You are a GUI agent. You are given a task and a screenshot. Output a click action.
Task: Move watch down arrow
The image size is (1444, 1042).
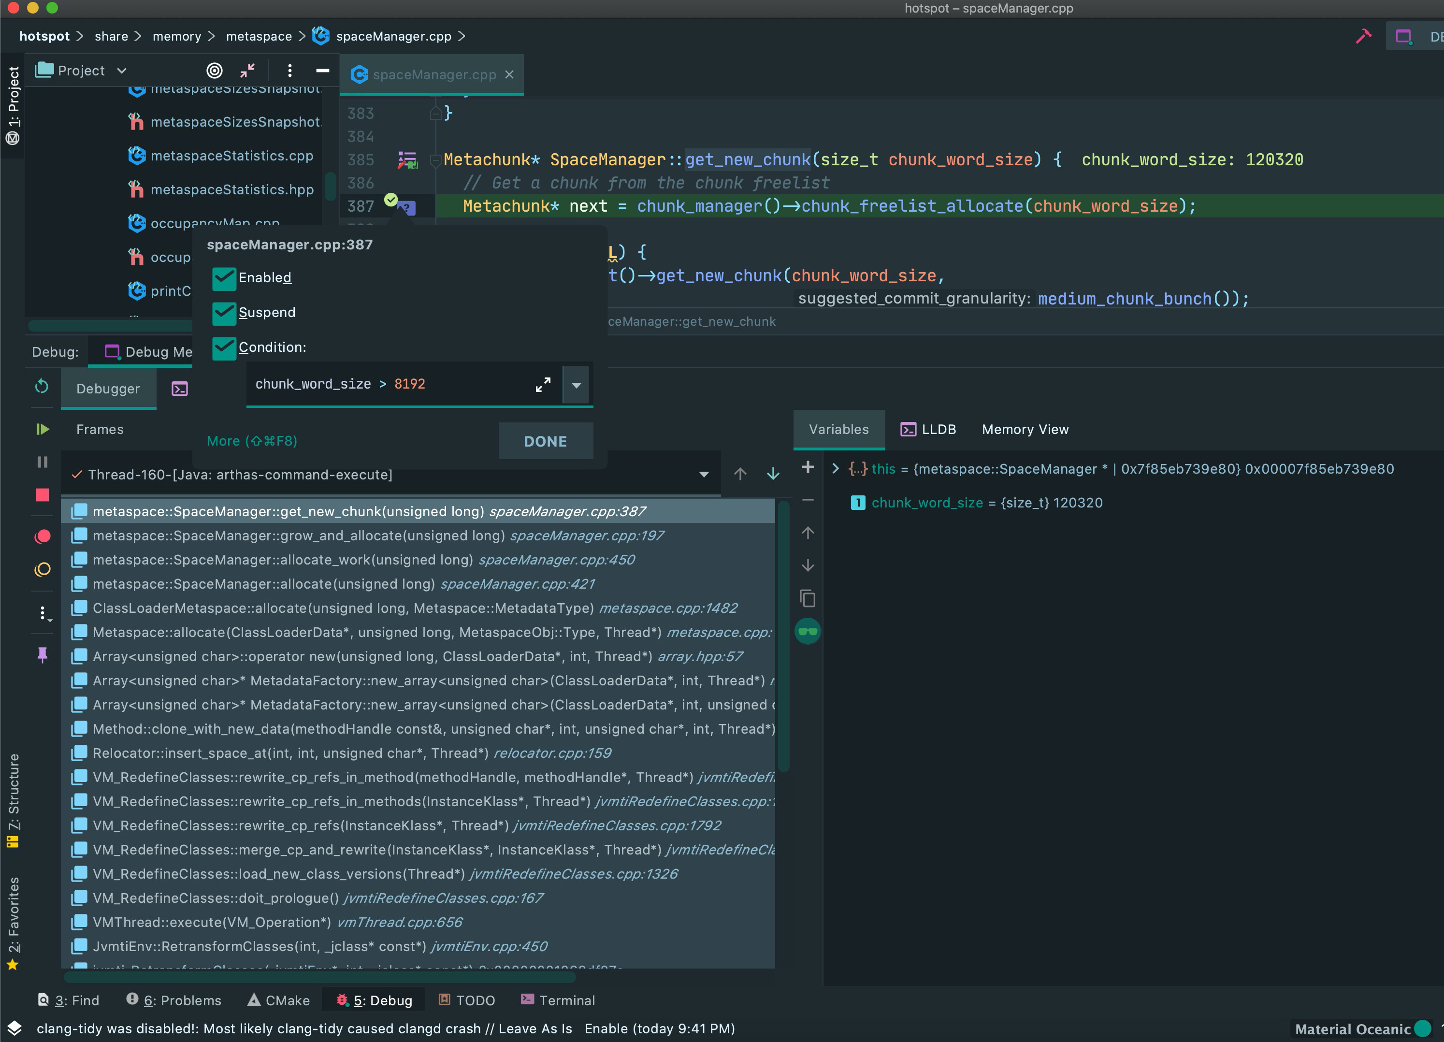[x=808, y=565]
